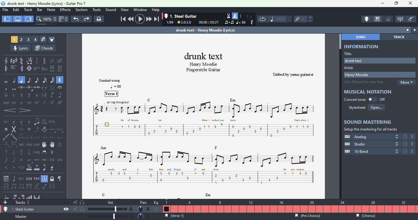Start playback with the play button
Viewport: 418px width, 220px height.
coord(140,19)
